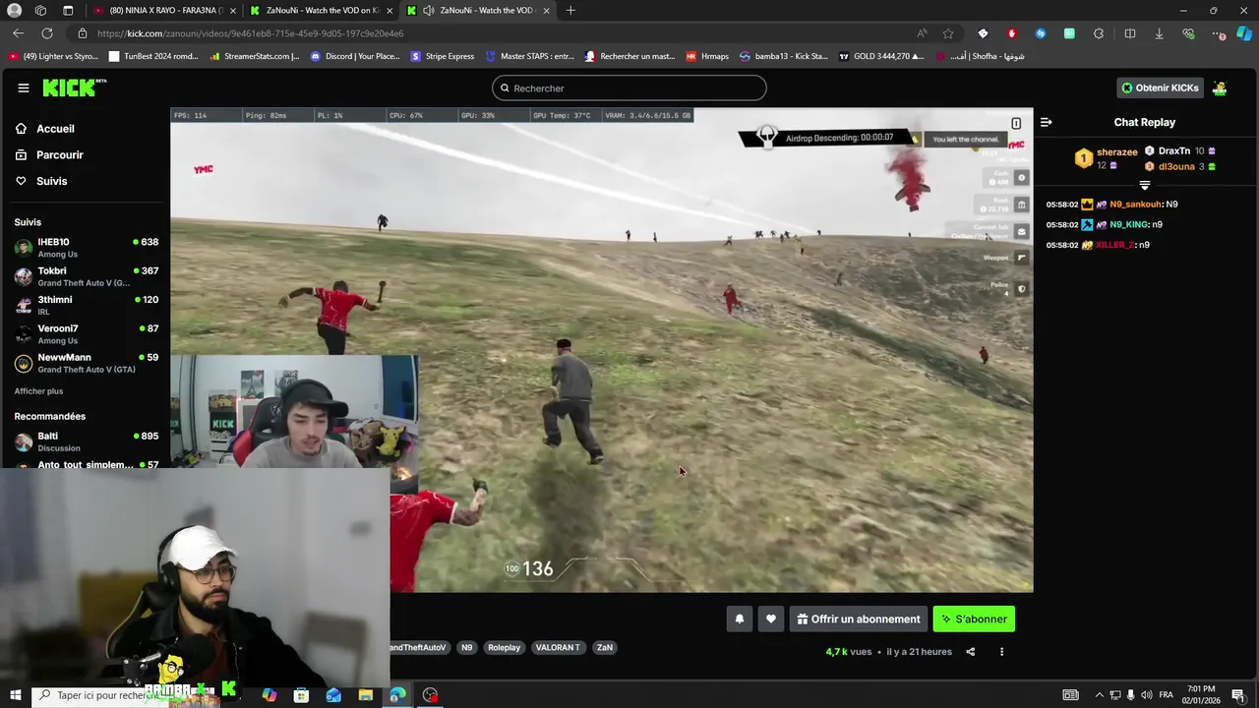The height and width of the screenshot is (708, 1259).
Task: Open Microsoft Edge from taskbar
Action: [x=397, y=695]
